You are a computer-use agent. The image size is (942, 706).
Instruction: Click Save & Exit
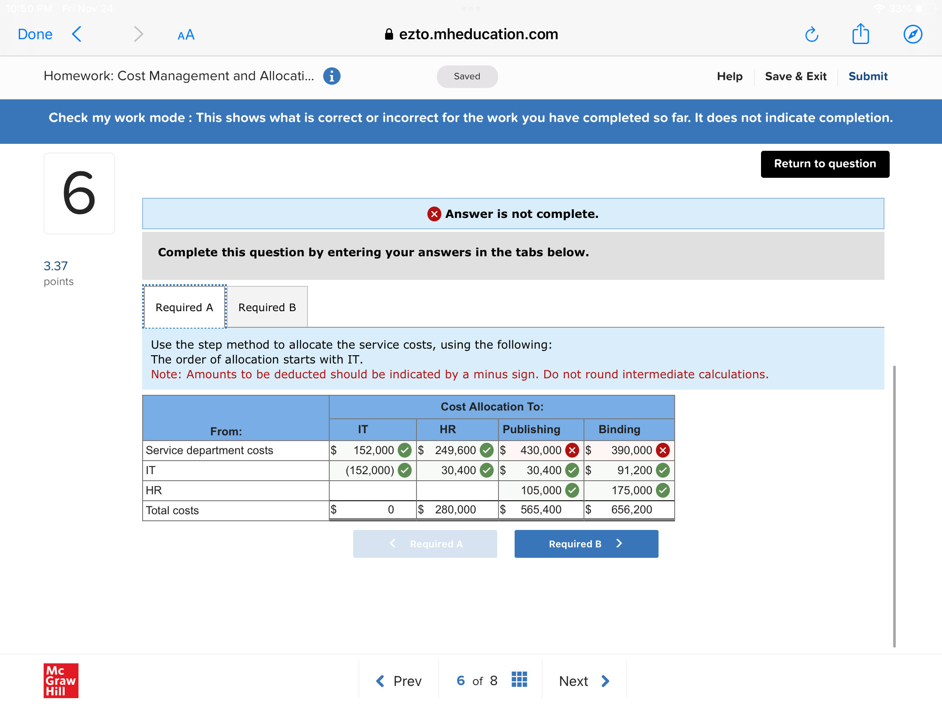click(x=795, y=76)
